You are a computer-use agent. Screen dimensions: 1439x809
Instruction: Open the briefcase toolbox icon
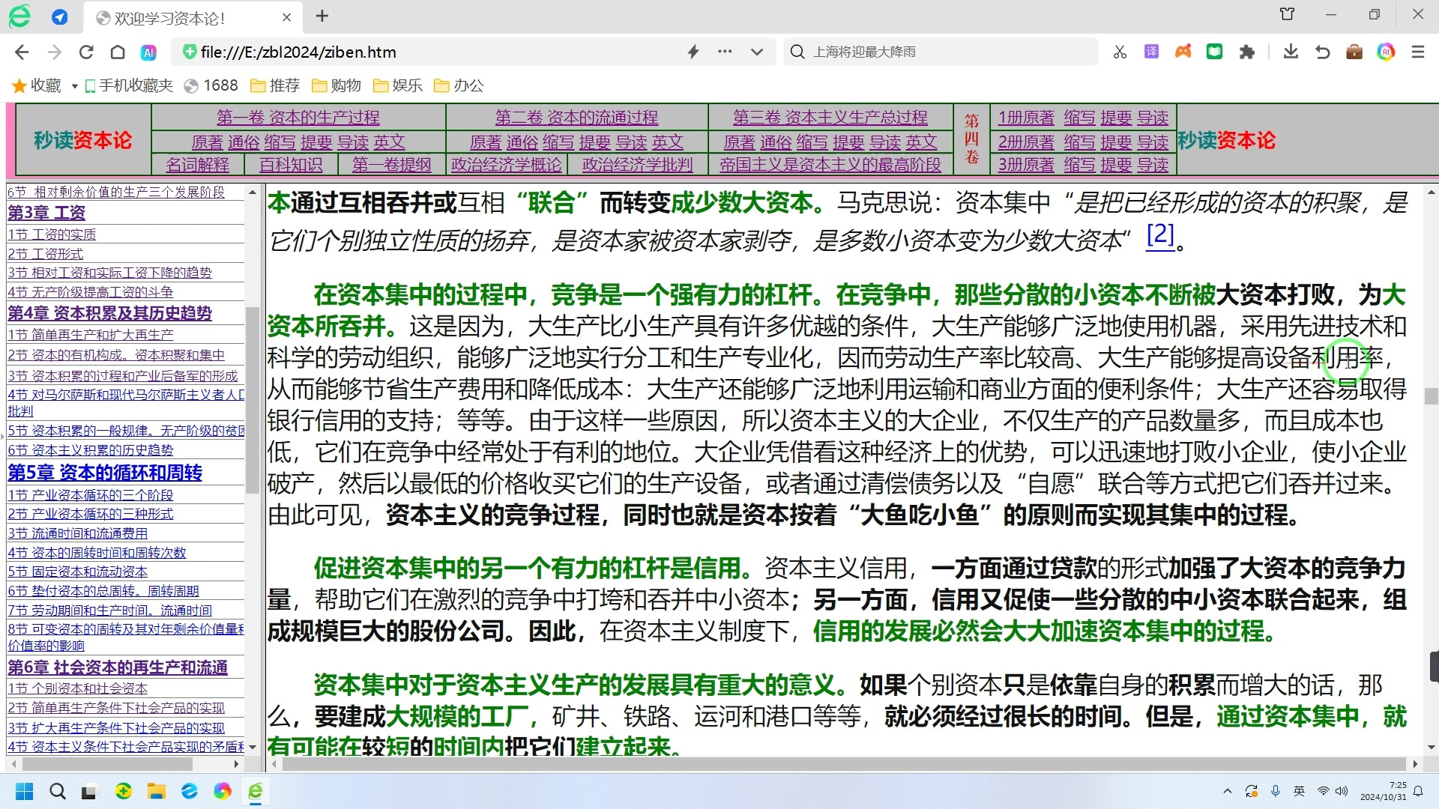(1354, 52)
